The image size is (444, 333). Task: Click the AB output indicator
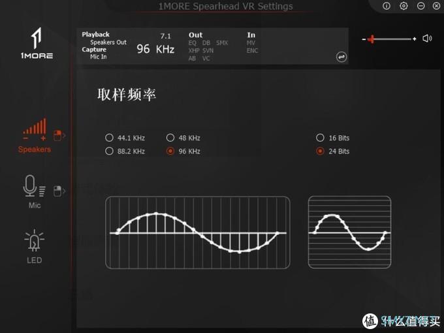[x=192, y=58]
